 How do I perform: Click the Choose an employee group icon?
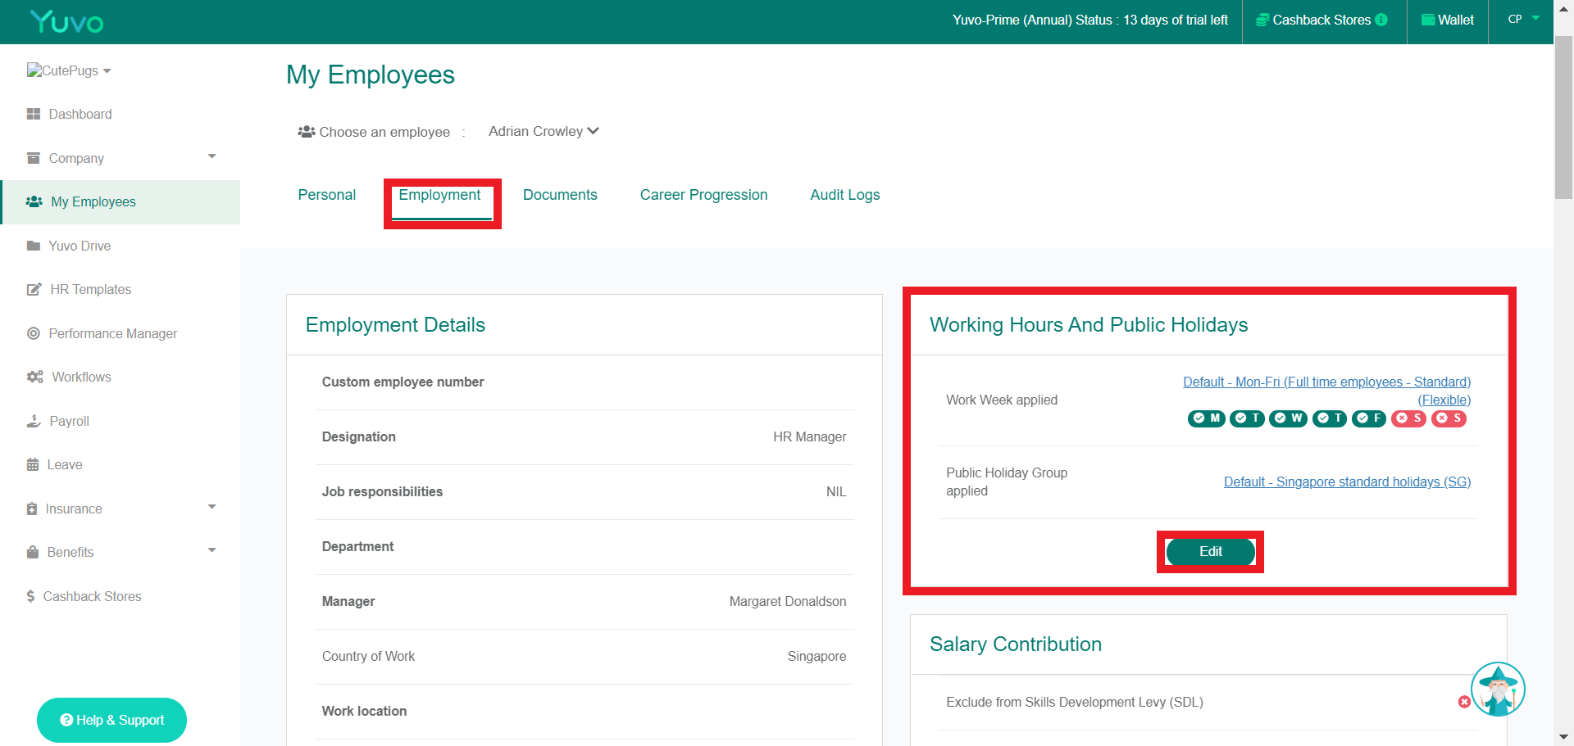point(307,132)
